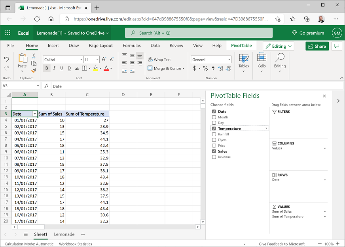Click the Share button
The image size is (345, 247).
tap(317, 45)
